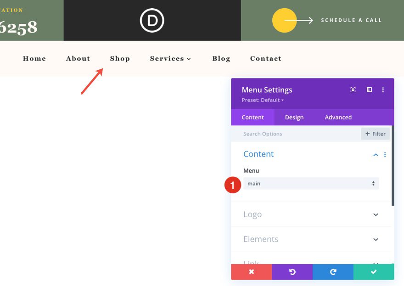Viewport: 404px width, 286px height.
Task: Expand Menu Settings to fullscreen view
Action: coord(353,90)
